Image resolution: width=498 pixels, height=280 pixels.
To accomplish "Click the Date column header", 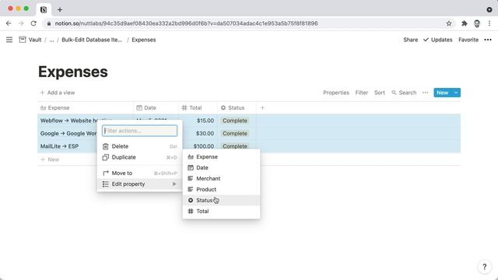I will coord(156,108).
